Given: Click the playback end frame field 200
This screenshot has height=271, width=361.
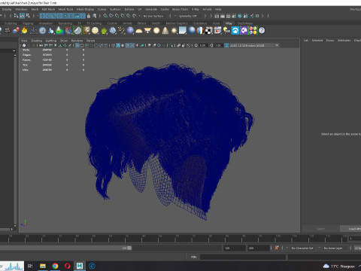Looking at the screenshot, I should (258, 248).
